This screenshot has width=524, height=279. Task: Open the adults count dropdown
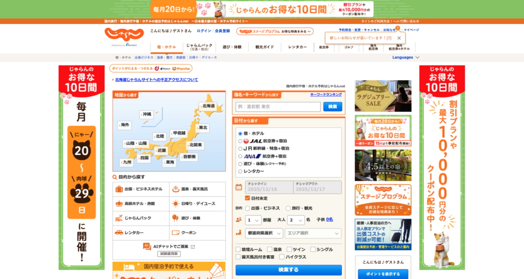(296, 220)
